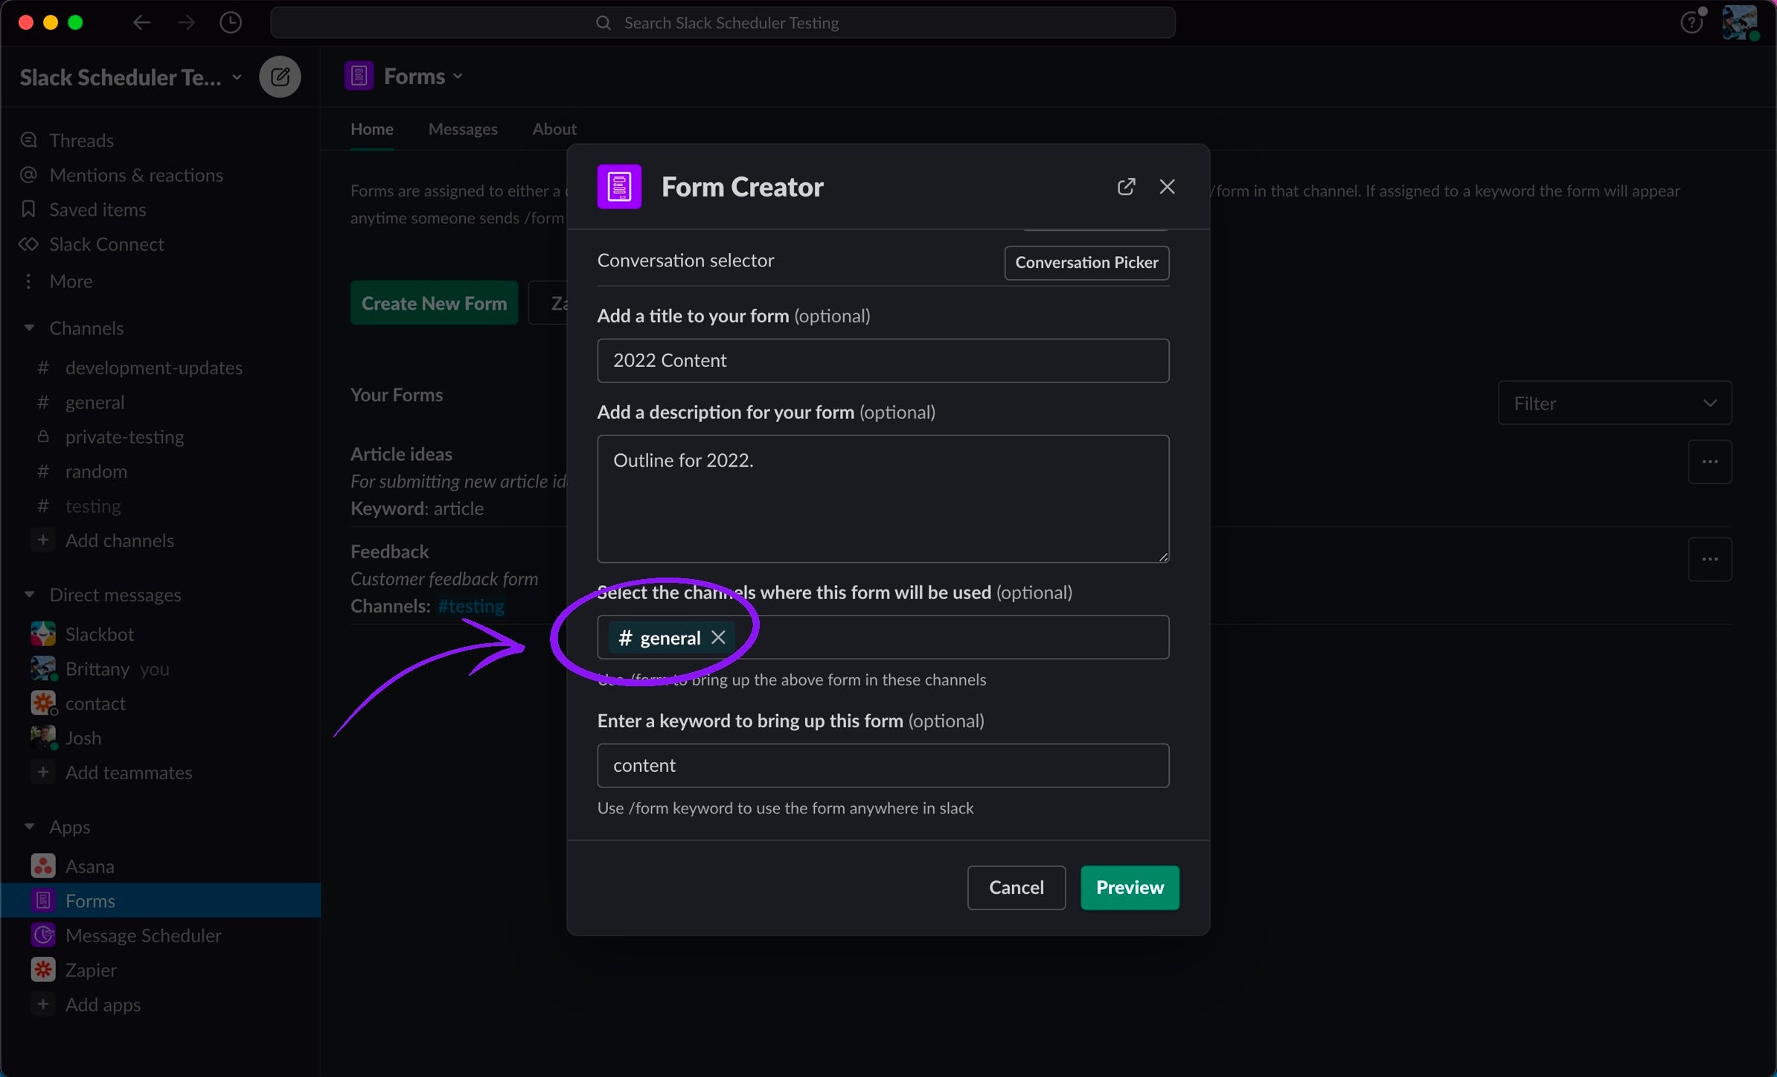The width and height of the screenshot is (1777, 1077).
Task: Click the form keyword input field
Action: coord(883,765)
